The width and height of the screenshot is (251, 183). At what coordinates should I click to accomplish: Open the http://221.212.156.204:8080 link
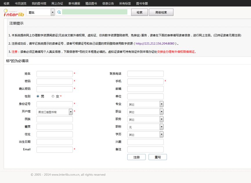(x=155, y=44)
